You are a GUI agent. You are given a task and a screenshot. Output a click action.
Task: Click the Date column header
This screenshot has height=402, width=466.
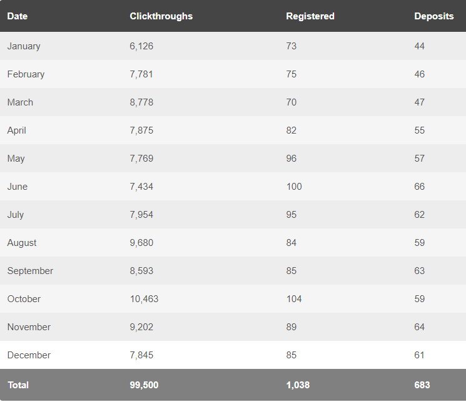(18, 16)
